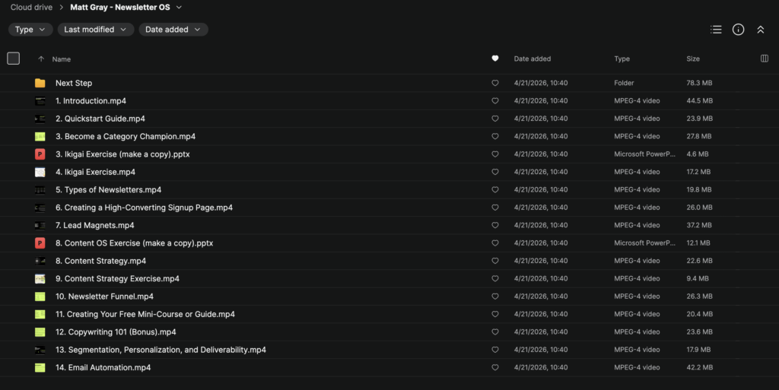This screenshot has width=779, height=390.
Task: Click the favorites heart column header
Action: click(495, 59)
